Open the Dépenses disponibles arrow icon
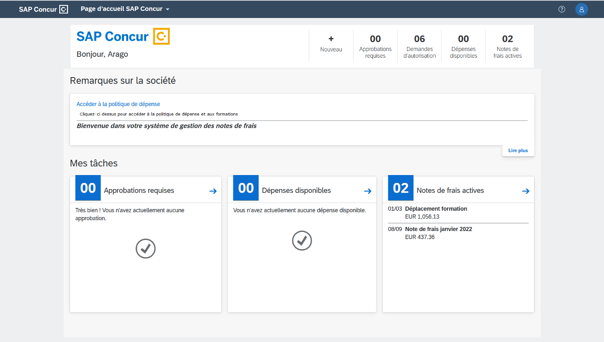The width and height of the screenshot is (604, 342). click(x=367, y=191)
